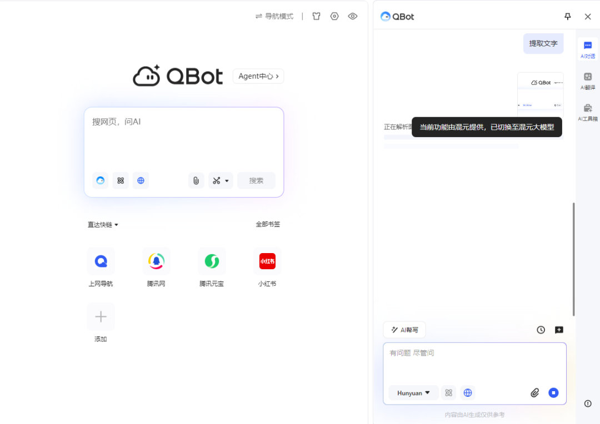Click the QBot logo in side panel header
Image resolution: width=600 pixels, height=424 pixels.
point(397,17)
